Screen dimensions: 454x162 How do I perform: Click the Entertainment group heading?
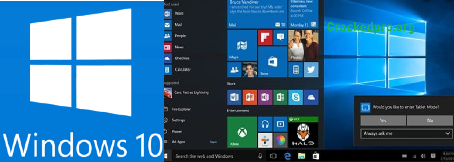pos(238,110)
